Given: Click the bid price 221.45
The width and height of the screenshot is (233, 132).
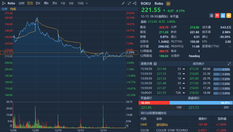Looking at the screenshot, I should (146, 107).
